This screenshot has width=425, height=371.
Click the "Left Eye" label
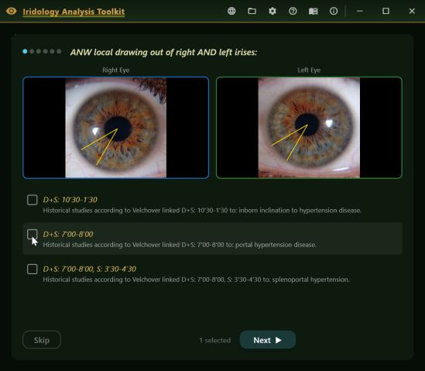coord(309,70)
